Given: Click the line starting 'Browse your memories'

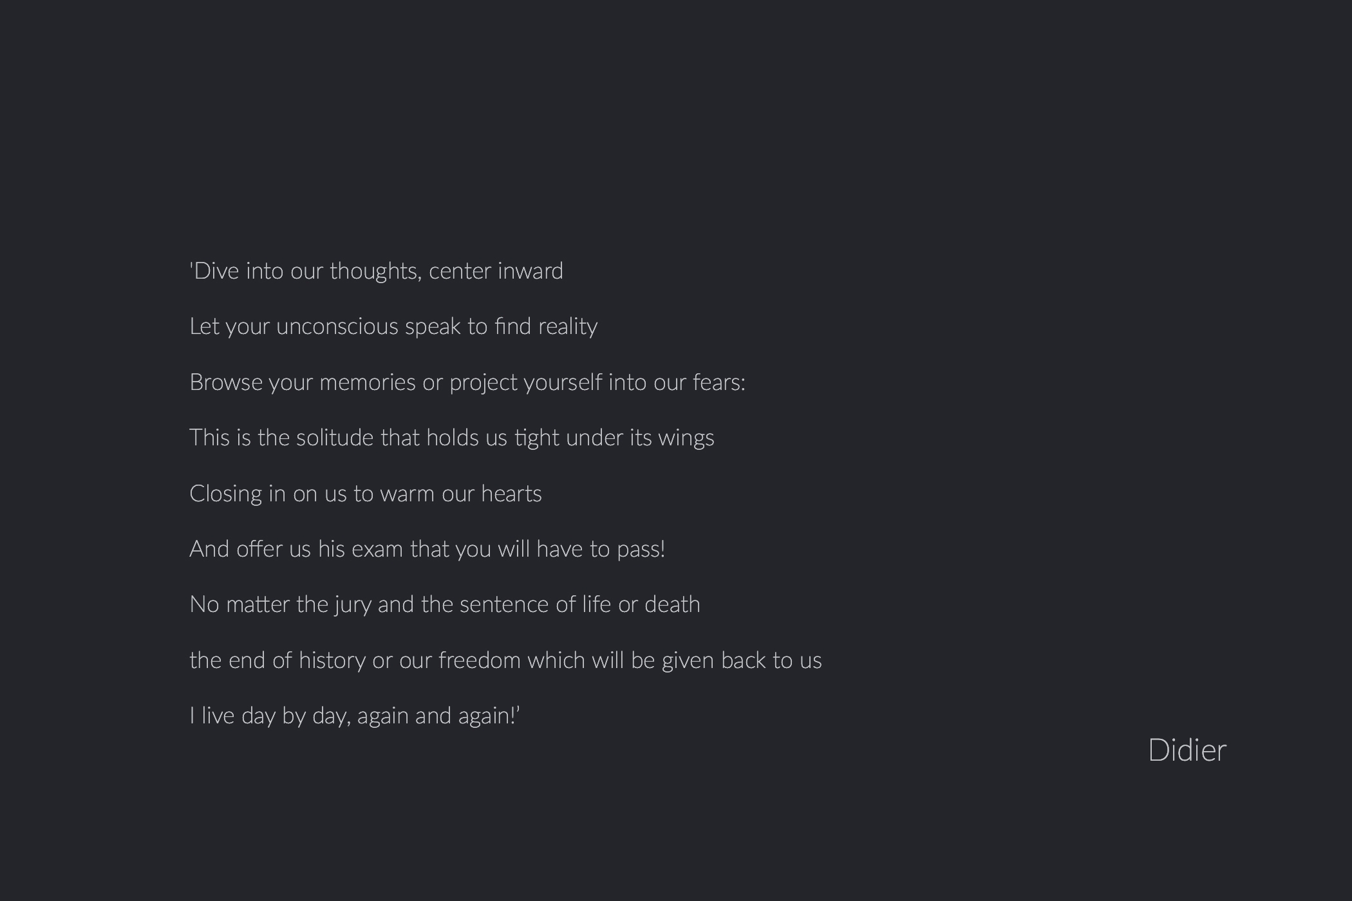Looking at the screenshot, I should pos(467,382).
